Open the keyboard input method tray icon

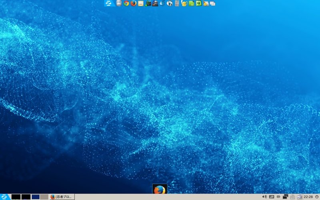[292, 197]
